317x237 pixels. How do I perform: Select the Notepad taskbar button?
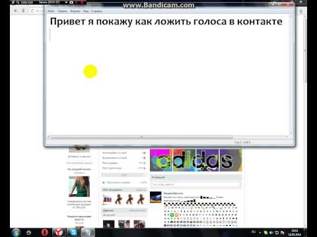(x=88, y=232)
